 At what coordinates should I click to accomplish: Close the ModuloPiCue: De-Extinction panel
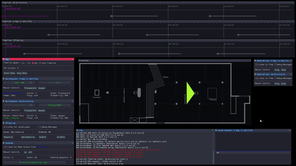coord(290,74)
